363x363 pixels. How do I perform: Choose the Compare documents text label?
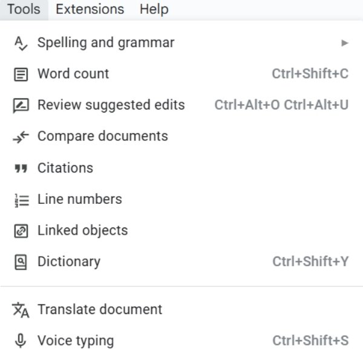tap(102, 136)
